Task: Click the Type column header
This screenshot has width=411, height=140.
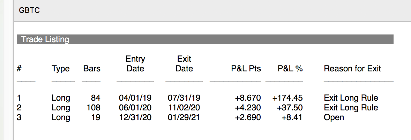Action: pos(61,69)
